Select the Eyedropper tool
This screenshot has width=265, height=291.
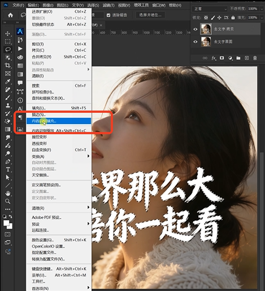[7, 81]
